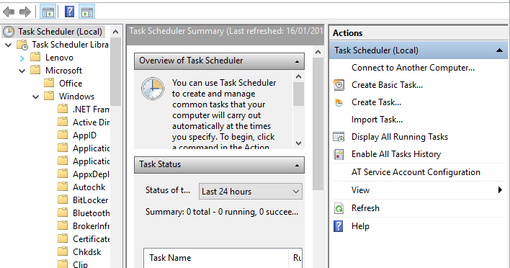The height and width of the screenshot is (268, 510).
Task: Click Create Basic Task... action
Action: pos(387,85)
